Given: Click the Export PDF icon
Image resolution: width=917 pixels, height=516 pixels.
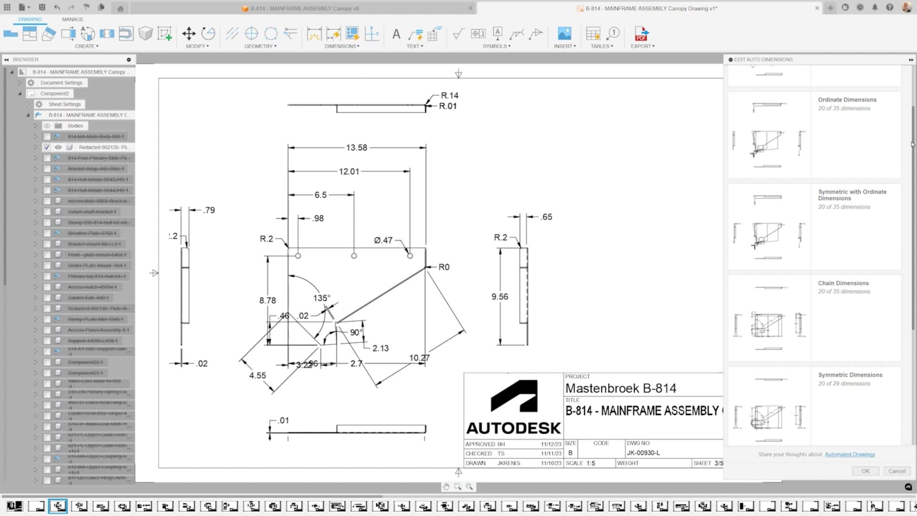Looking at the screenshot, I should click(x=641, y=33).
